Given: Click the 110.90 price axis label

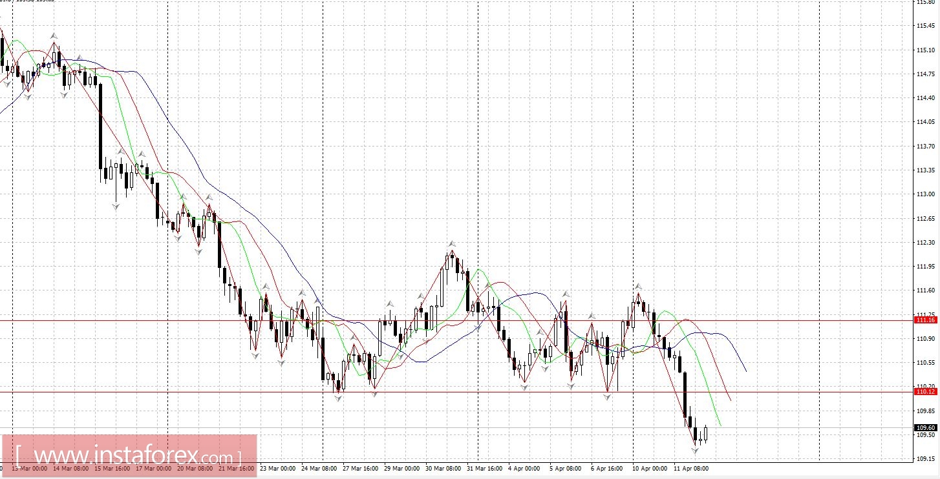Looking at the screenshot, I should [x=926, y=338].
